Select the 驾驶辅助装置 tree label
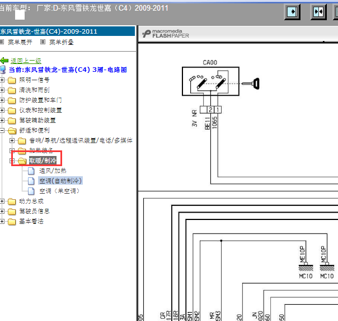 [x=37, y=120]
